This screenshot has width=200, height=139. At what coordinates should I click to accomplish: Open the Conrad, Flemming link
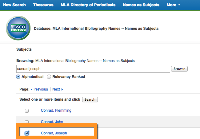click(56, 110)
